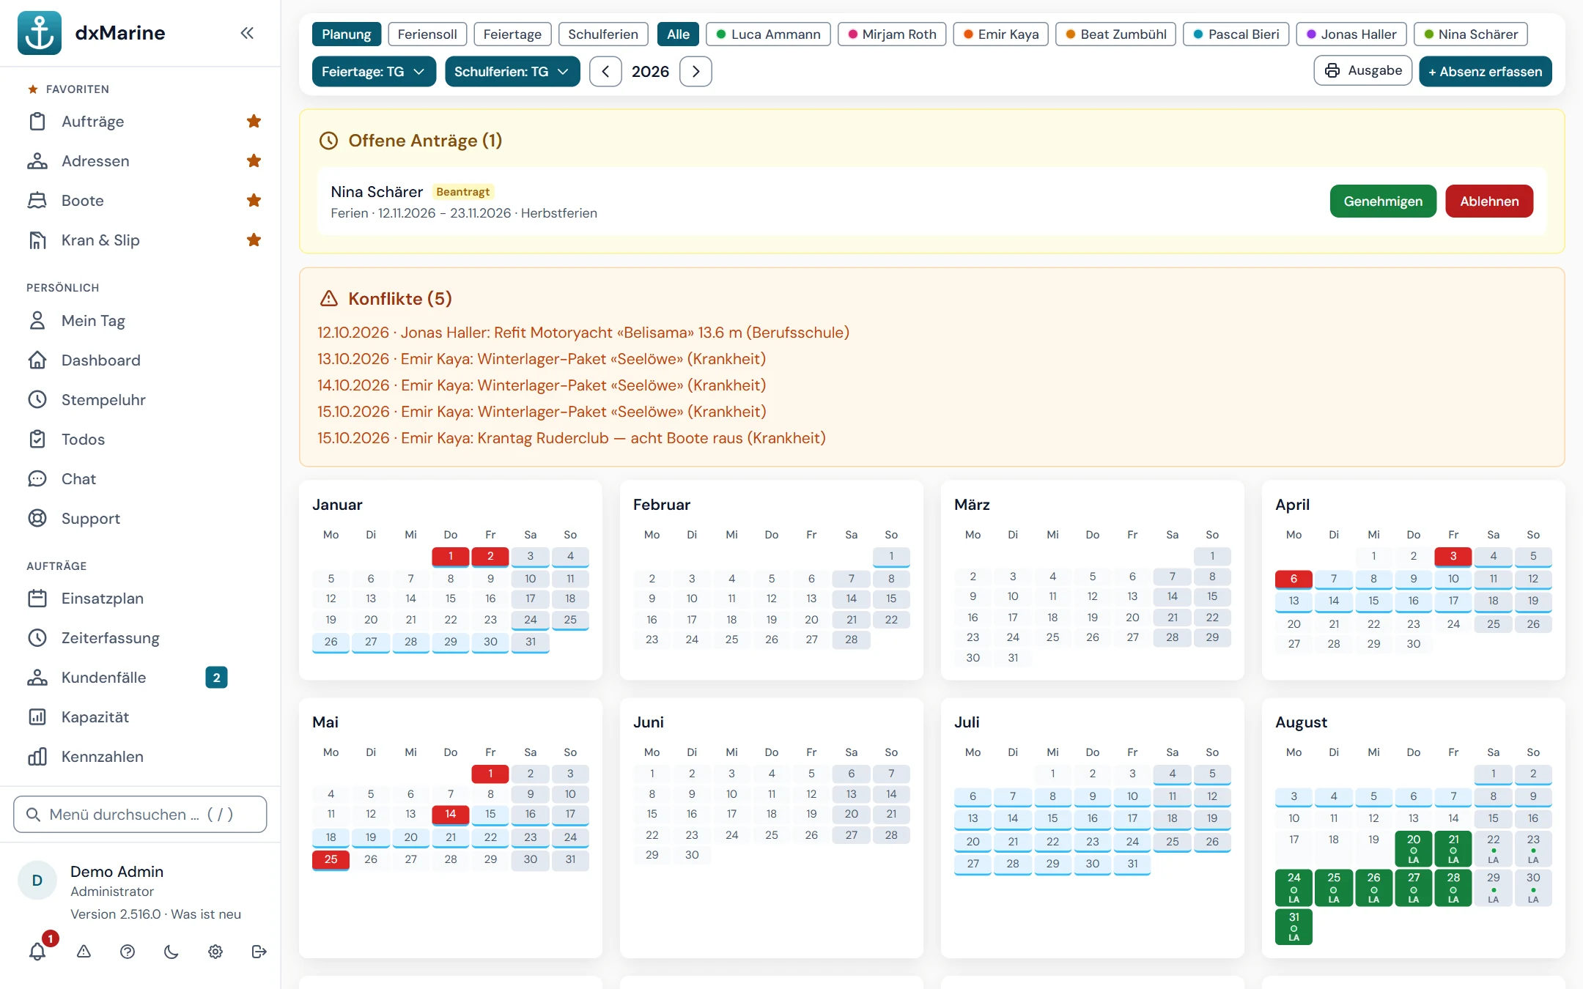
Task: Toggle Jonas Haller employee filter
Action: click(1351, 34)
